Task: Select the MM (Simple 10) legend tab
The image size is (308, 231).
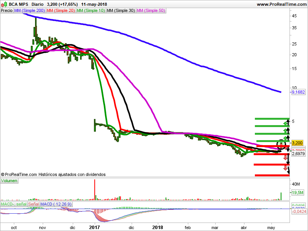Action: 90,11
